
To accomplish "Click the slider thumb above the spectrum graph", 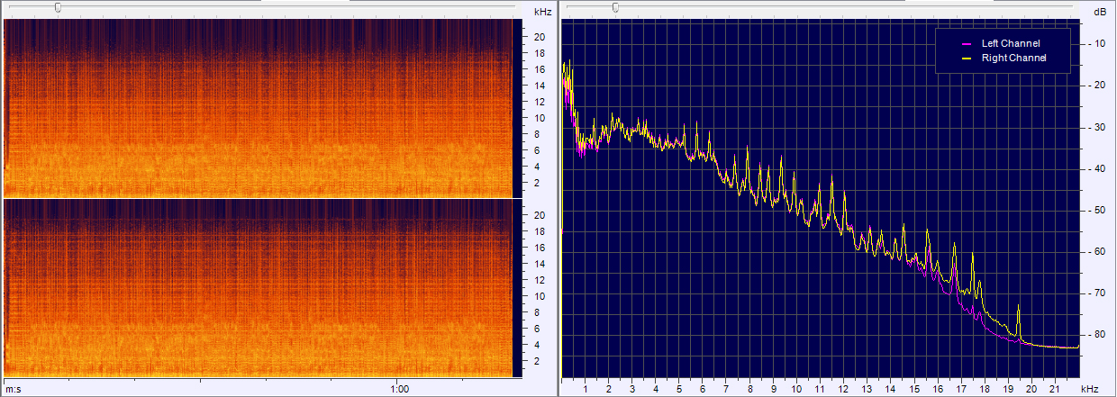I will 615,7.
